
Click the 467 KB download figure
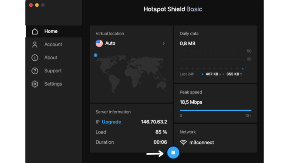tap(212, 74)
